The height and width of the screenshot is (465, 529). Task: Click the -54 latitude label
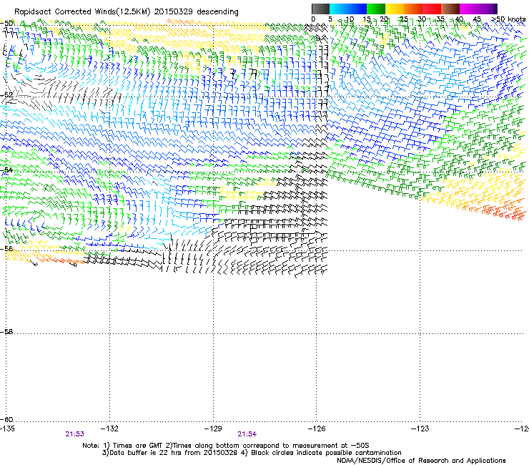coord(6,170)
